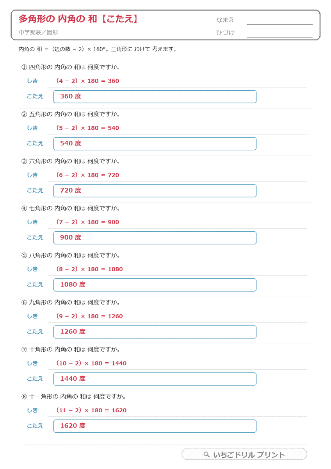Click the 1620 度 answer box
This screenshot has width=331, height=469.
pos(155,426)
